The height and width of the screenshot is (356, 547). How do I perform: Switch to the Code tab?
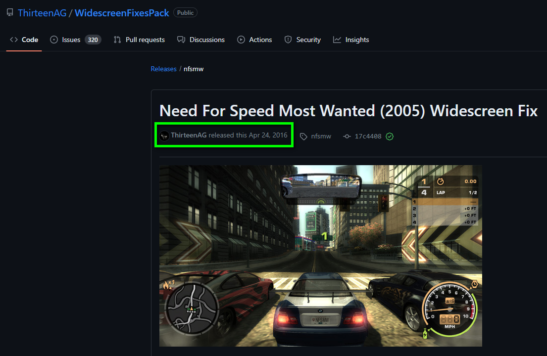24,40
